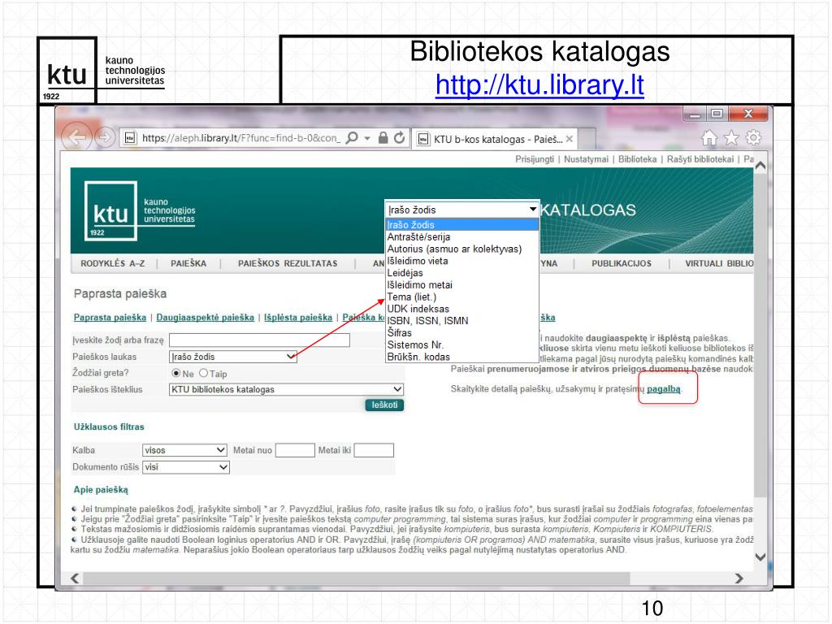Open the Daugiaaspektė paieška link

pos(206,318)
